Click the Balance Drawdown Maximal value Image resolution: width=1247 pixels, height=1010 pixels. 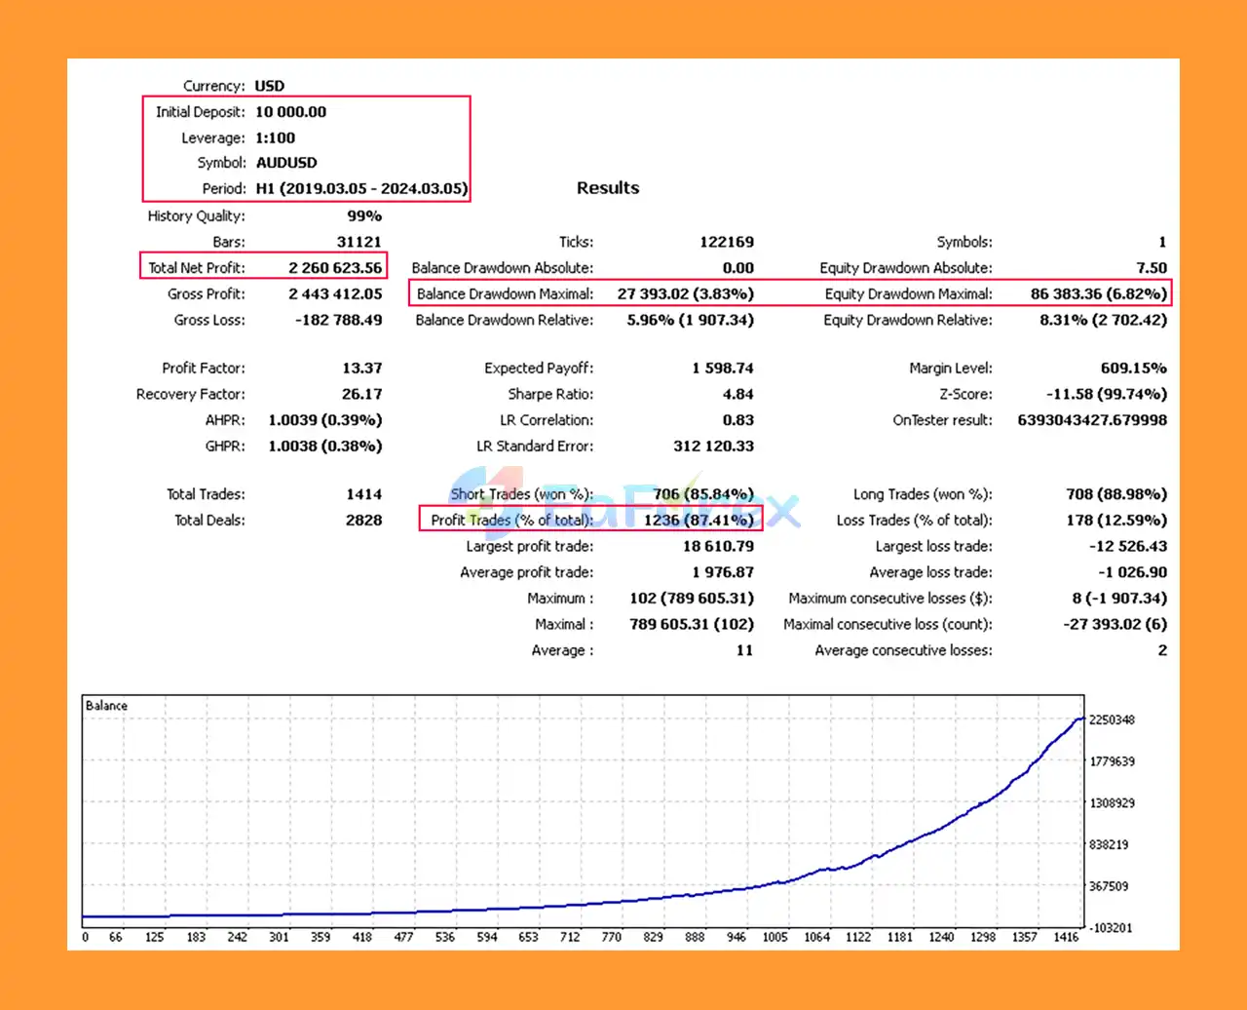click(x=685, y=292)
